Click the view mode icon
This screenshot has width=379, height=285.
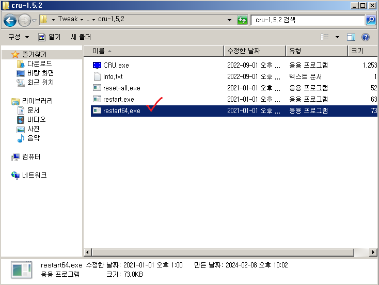coord(325,37)
